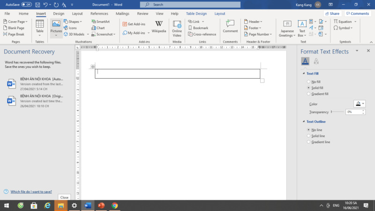Click the Search box in title bar
Screen dimensions: 375x211
(x=190, y=5)
